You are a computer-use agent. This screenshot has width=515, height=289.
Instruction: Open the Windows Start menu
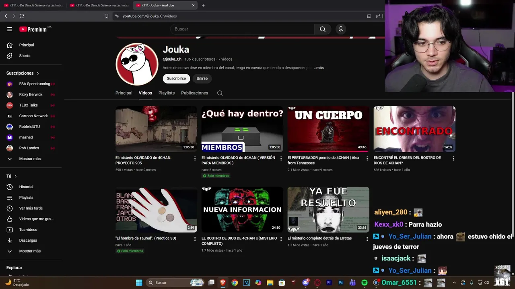[x=139, y=283]
